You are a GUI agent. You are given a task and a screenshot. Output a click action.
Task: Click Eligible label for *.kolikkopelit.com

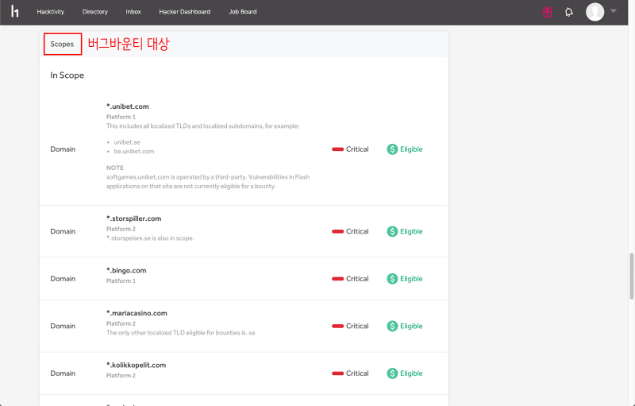pyautogui.click(x=411, y=373)
